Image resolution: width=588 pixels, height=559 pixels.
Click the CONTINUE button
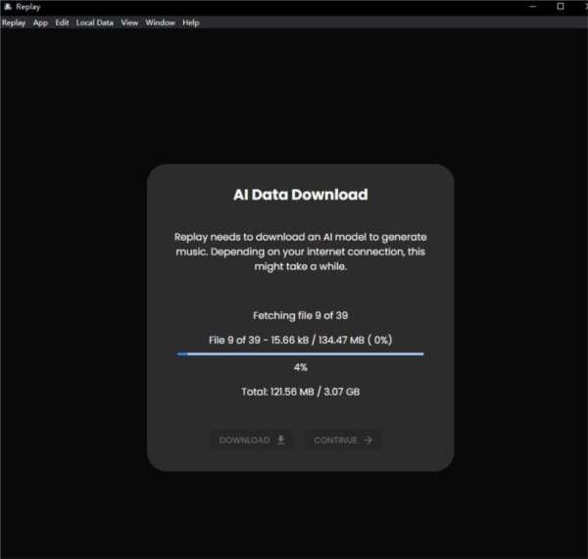coord(343,440)
